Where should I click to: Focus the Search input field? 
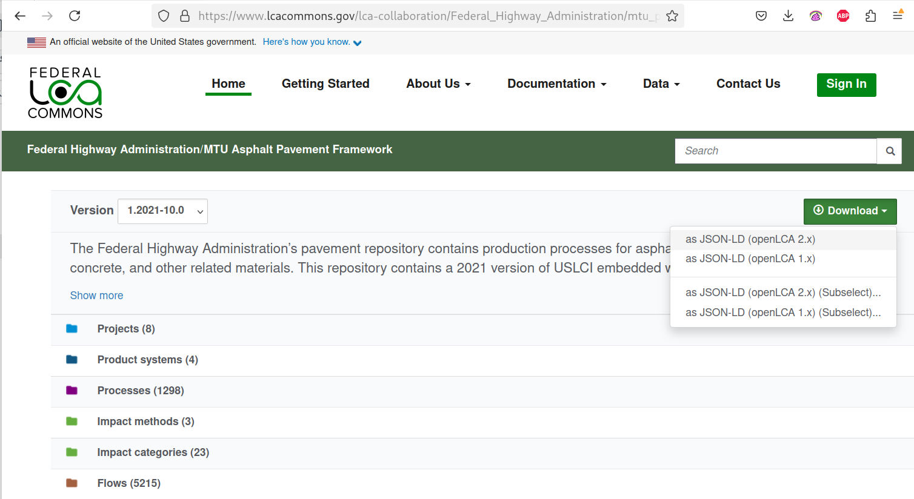[776, 151]
